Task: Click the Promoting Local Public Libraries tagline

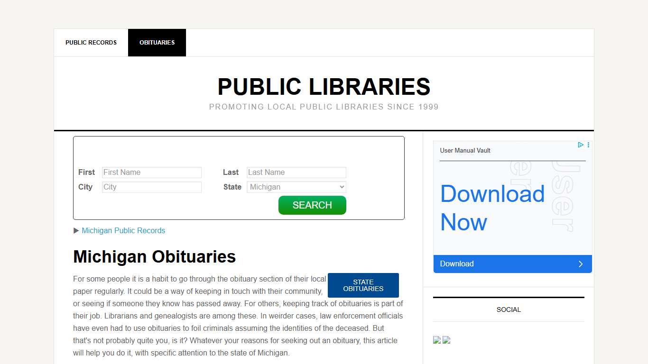Action: tap(324, 107)
